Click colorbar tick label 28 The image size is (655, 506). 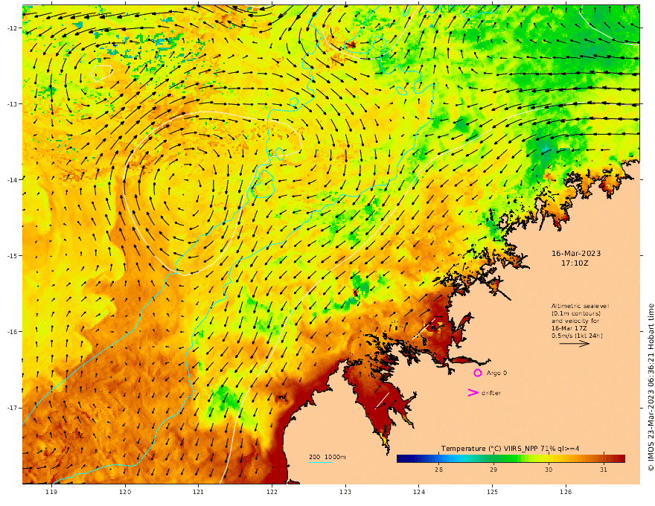[x=438, y=470]
